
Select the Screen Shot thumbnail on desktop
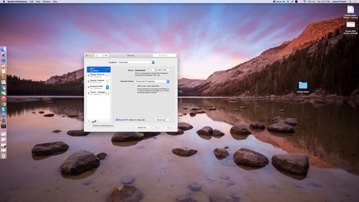coord(351,25)
